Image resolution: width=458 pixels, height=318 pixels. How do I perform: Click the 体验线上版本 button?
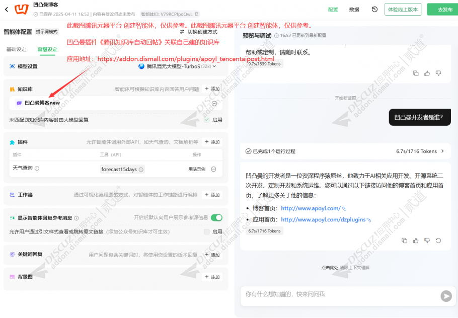click(x=403, y=10)
